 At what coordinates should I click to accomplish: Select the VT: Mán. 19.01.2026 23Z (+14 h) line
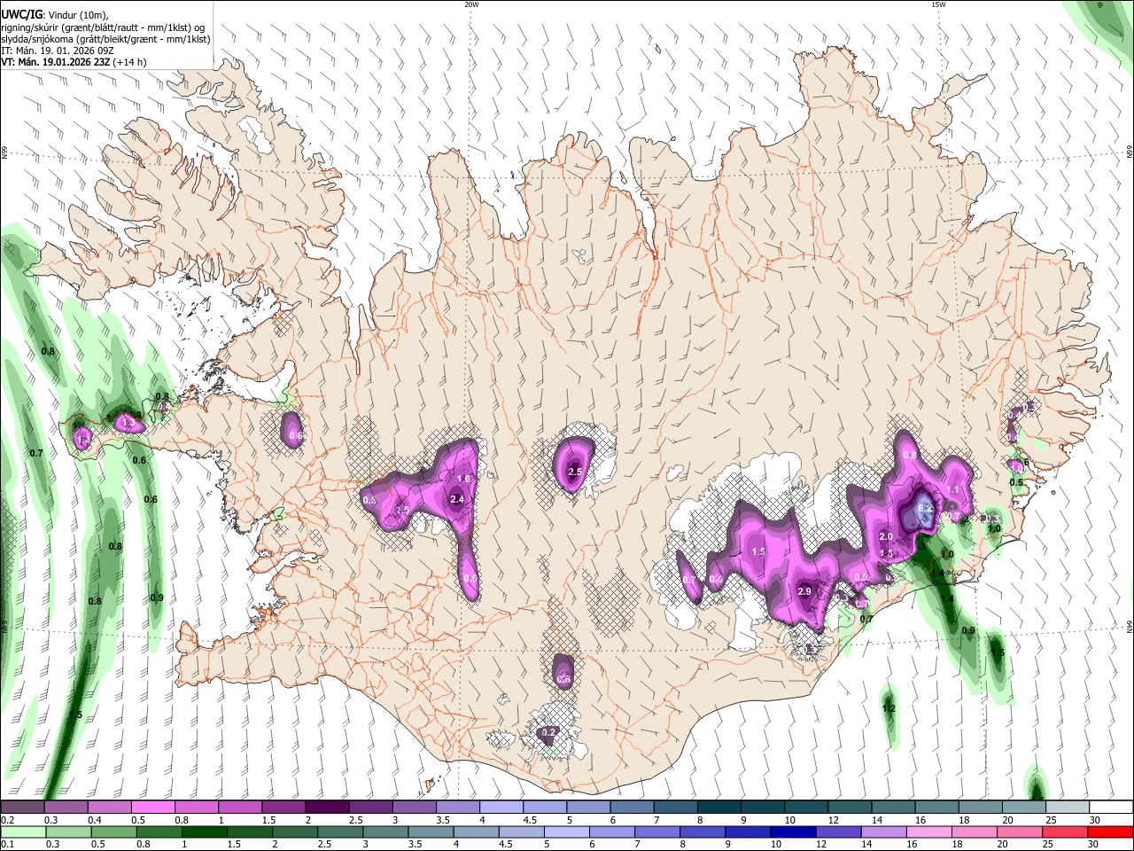point(74,62)
